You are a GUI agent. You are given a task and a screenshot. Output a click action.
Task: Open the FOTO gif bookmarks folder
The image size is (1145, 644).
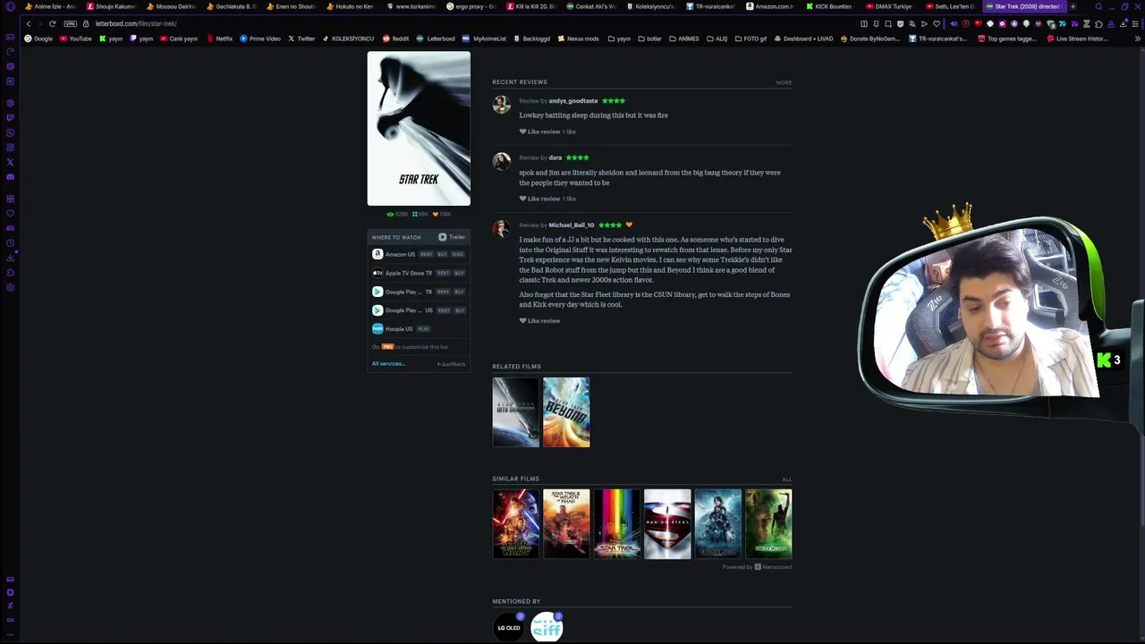[751, 38]
